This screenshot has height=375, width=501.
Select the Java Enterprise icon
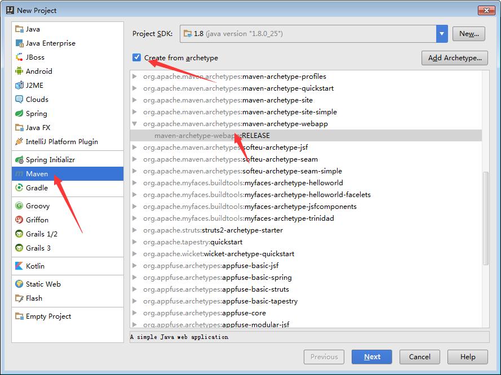point(19,43)
